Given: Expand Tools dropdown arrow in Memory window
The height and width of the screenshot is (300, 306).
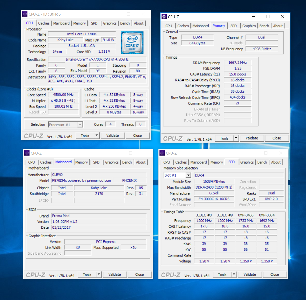Looking at the screenshot, I should pyautogui.click(x=236, y=138).
